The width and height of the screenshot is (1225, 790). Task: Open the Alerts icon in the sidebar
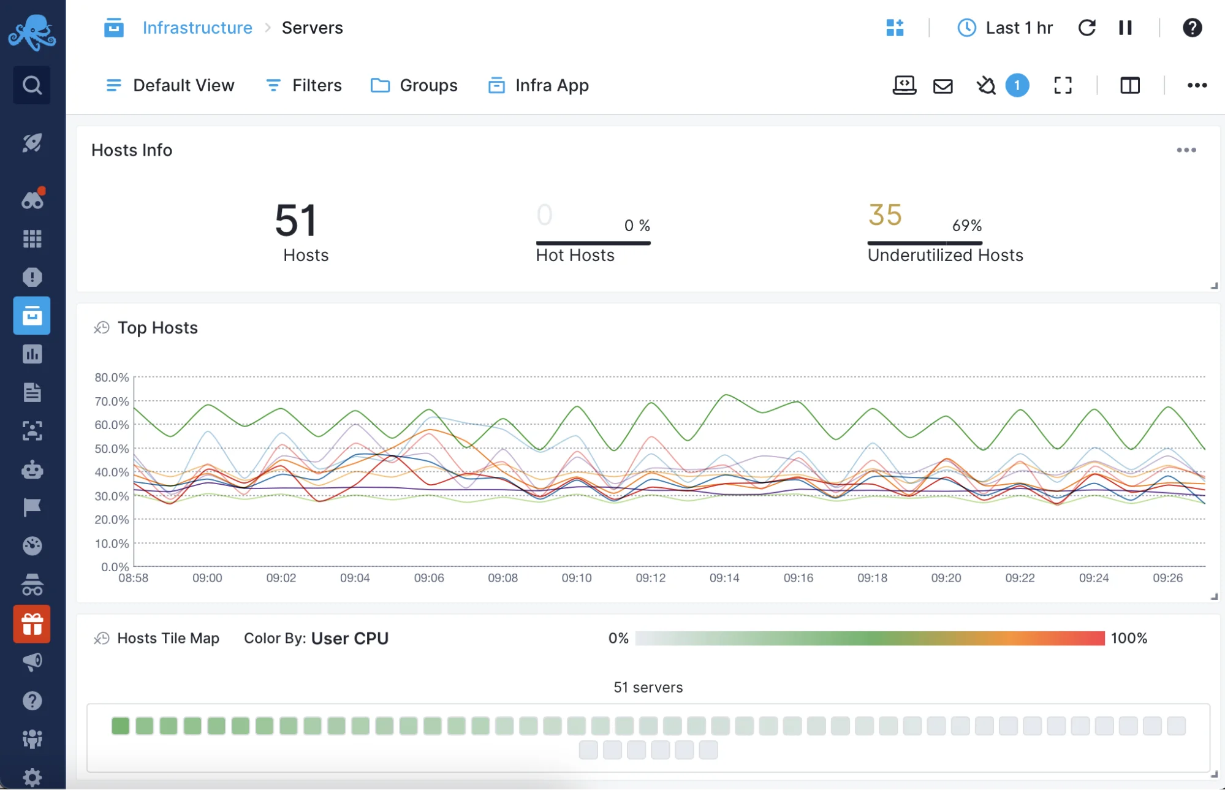(31, 277)
